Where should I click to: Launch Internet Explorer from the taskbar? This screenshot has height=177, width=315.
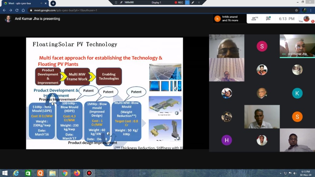[16, 173]
